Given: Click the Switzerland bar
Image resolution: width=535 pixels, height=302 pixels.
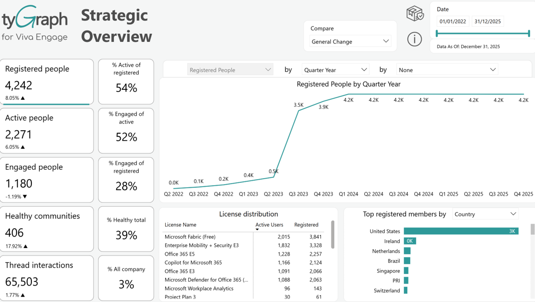Looking at the screenshot, I should pyautogui.click(x=406, y=291).
